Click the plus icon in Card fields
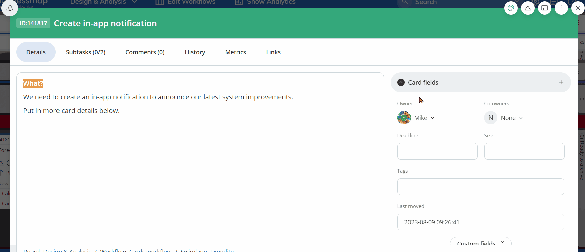585x252 pixels. 561,82
